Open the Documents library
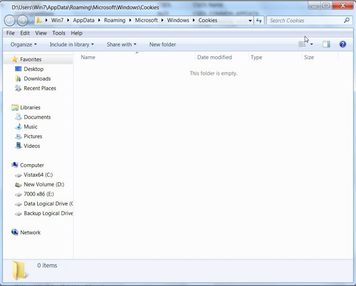This screenshot has height=286, width=356. tap(37, 117)
